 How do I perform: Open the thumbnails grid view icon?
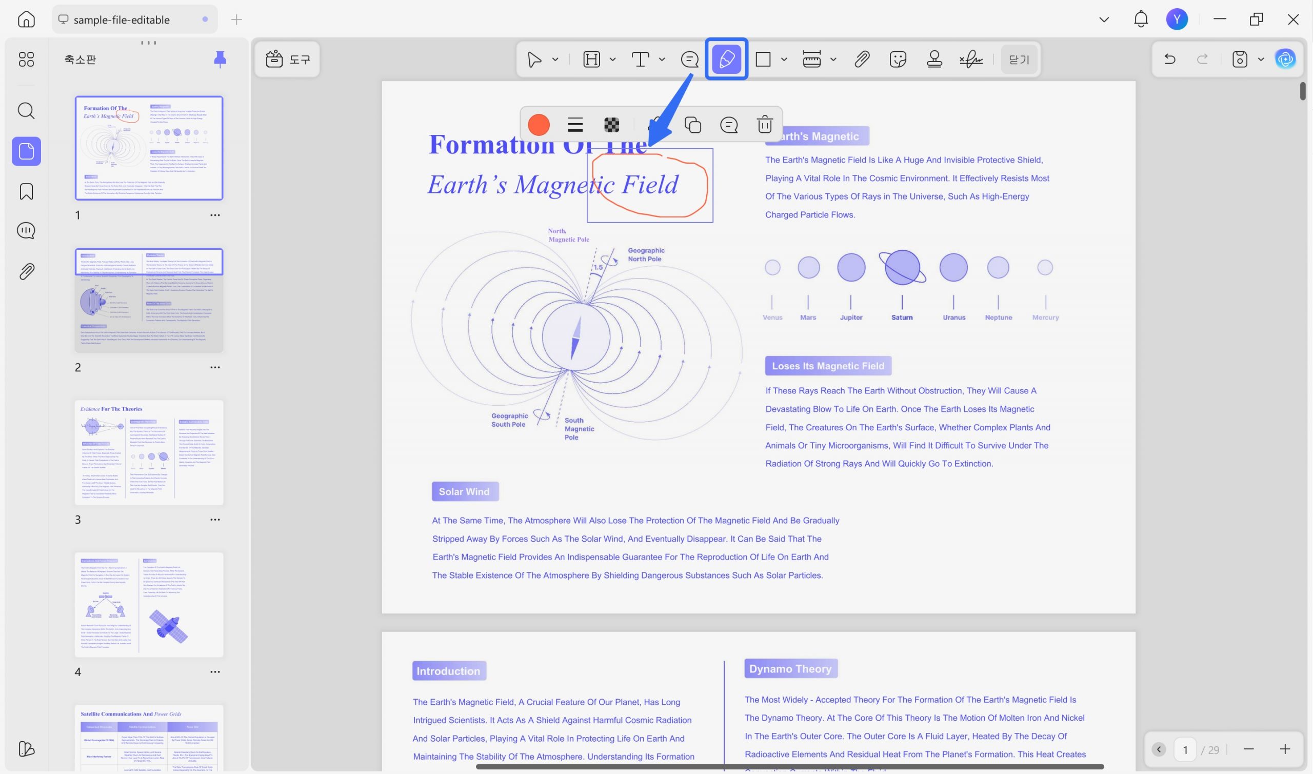[26, 59]
